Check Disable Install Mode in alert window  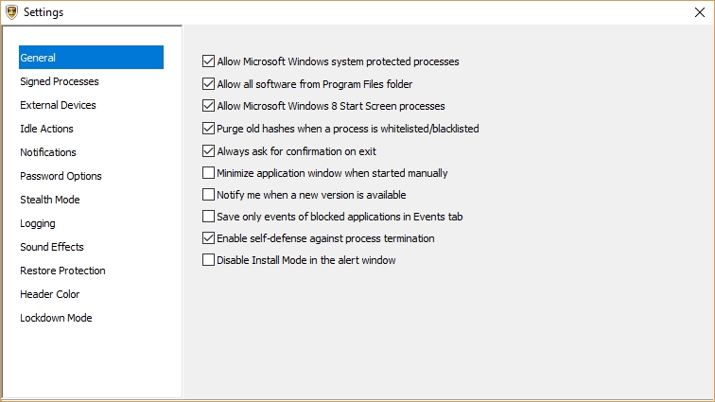click(x=209, y=260)
